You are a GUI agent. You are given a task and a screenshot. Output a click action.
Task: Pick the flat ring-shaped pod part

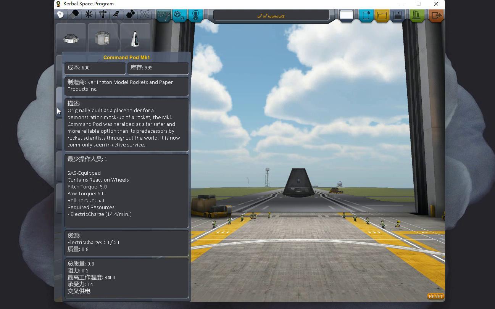click(71, 38)
